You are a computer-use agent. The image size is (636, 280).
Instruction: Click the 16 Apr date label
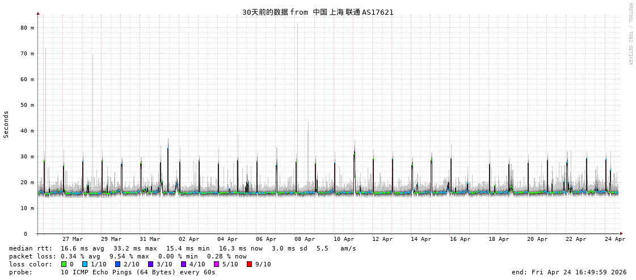(x=460, y=239)
